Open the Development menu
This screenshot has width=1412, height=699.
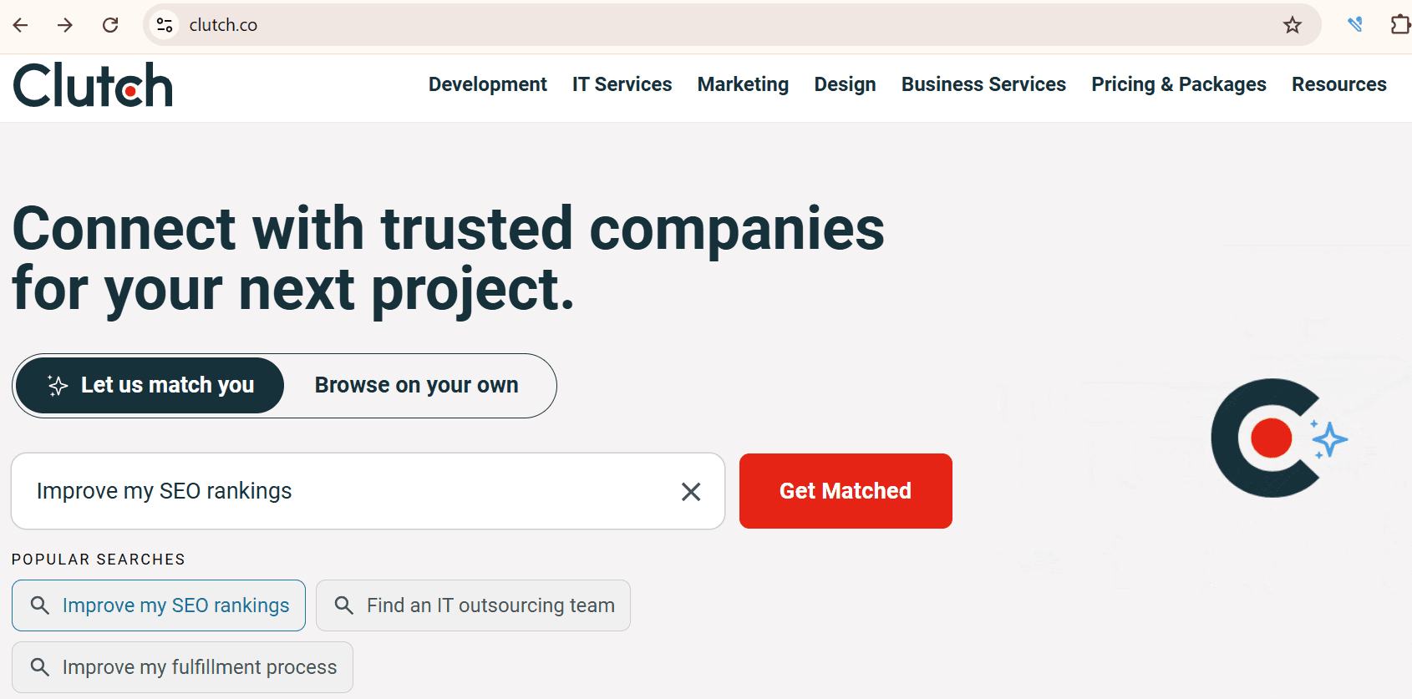[x=488, y=84]
